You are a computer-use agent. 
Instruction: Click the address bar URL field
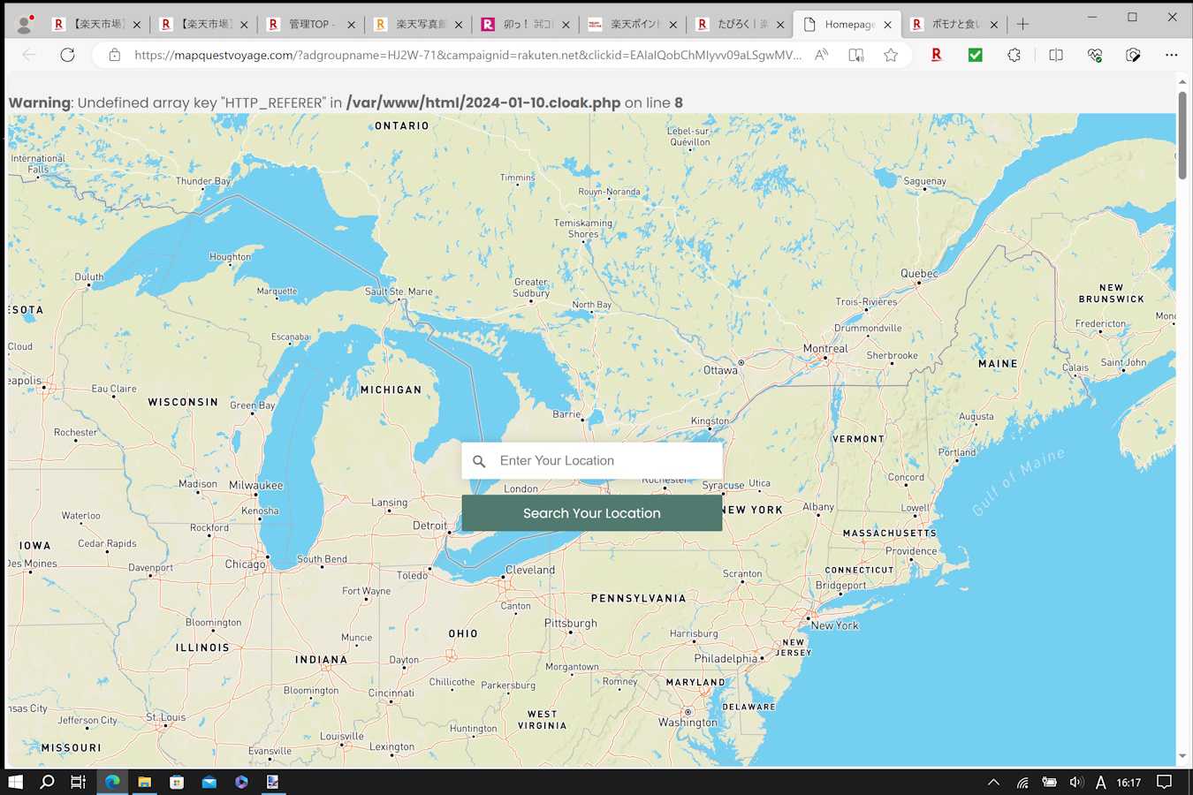point(467,55)
